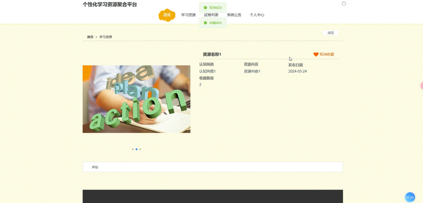The height and width of the screenshot is (203, 423).
Task: Select the third carousel indicator dot
Action: [140, 149]
